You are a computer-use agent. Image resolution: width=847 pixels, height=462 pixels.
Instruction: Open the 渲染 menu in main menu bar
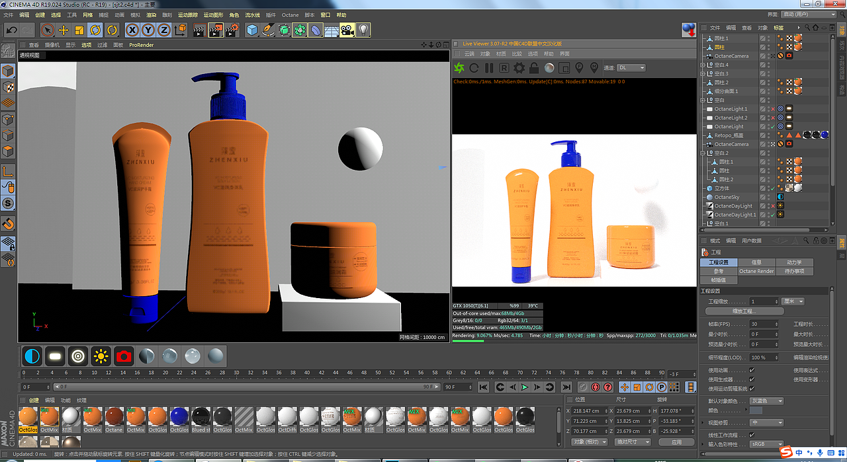[152, 15]
